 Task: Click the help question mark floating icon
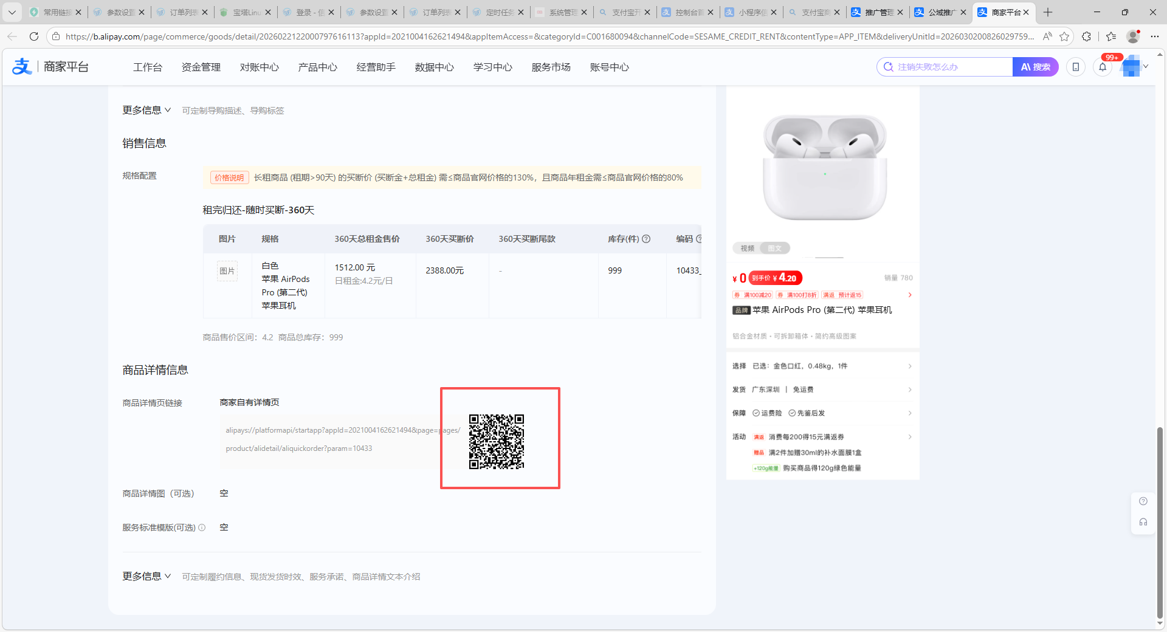pyautogui.click(x=1143, y=501)
